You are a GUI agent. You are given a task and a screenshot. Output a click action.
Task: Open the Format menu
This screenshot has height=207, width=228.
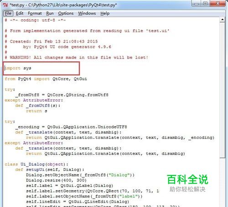coord(35,13)
